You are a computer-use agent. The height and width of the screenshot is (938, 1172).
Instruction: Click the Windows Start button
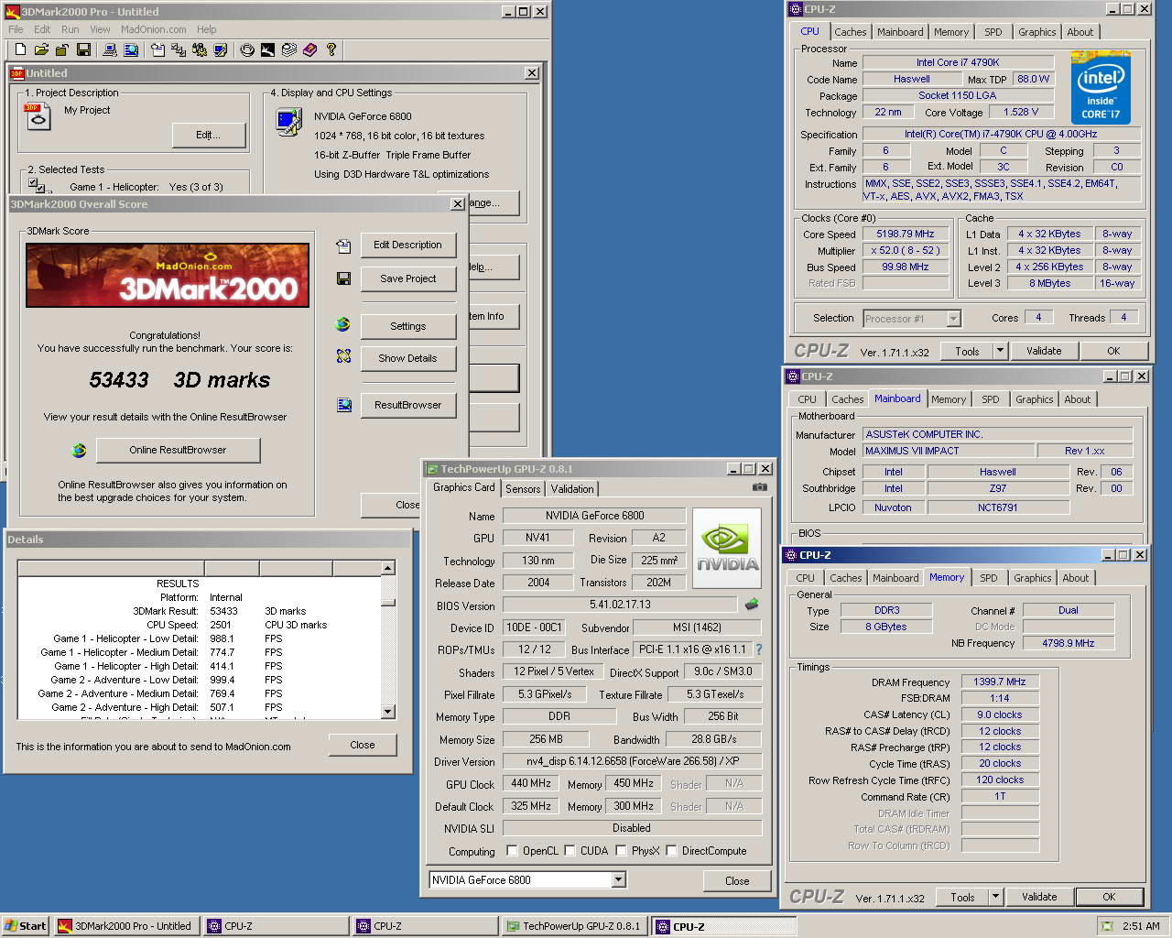(26, 926)
